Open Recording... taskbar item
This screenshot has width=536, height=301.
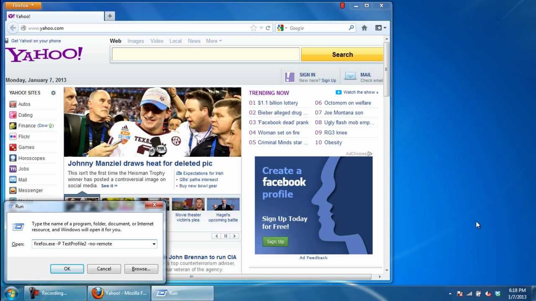(55, 293)
